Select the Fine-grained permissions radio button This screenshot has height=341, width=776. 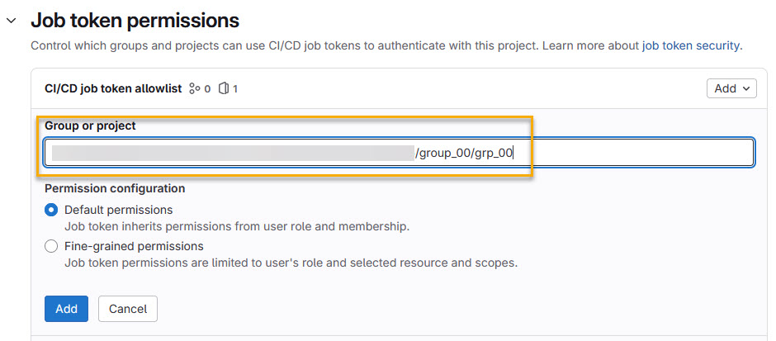click(x=51, y=246)
